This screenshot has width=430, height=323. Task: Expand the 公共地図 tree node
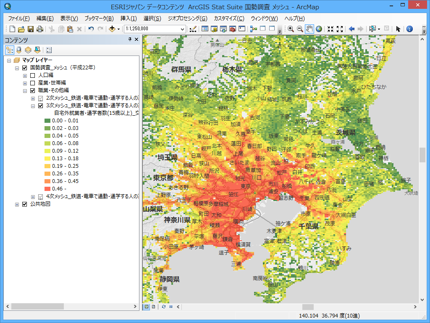pyautogui.click(x=17, y=204)
